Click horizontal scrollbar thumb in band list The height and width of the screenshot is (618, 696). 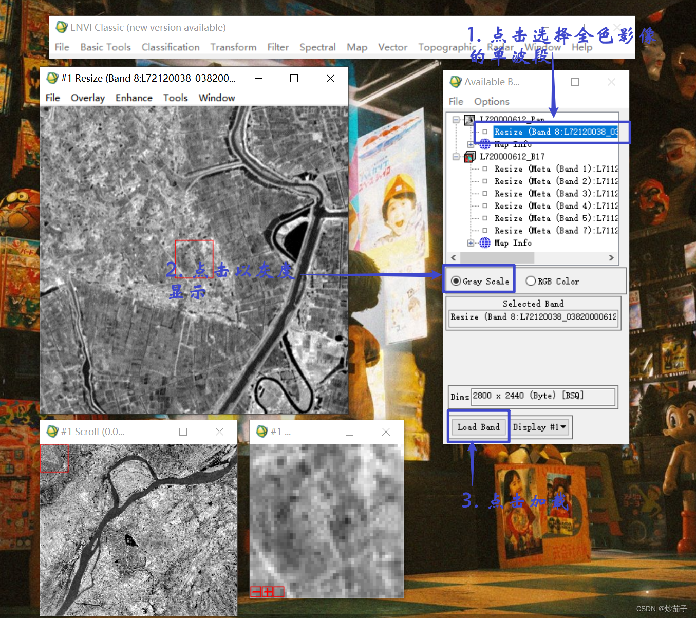tap(497, 257)
